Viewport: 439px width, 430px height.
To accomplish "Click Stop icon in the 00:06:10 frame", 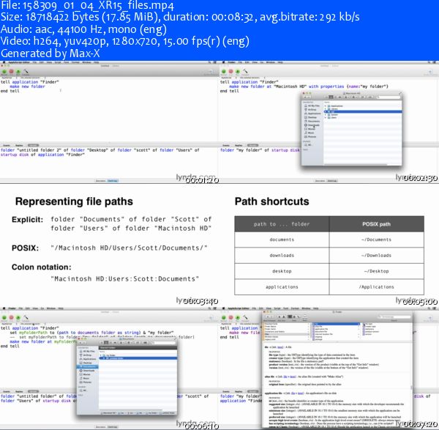I will tap(11, 318).
